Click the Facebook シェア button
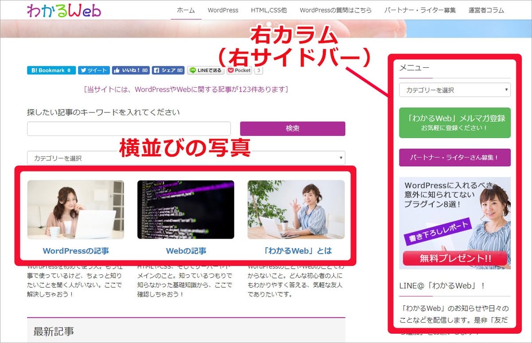532x343 pixels. coord(168,70)
